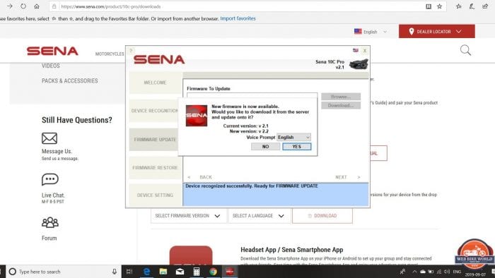Open the Motorcycles menu on Sena site
This screenshot has height=278, width=495.
coord(110,54)
